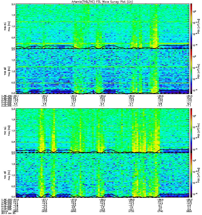The height and width of the screenshot is (215, 202).
Task: Click the '2013 Jan 25' date label
Action: click(8, 213)
